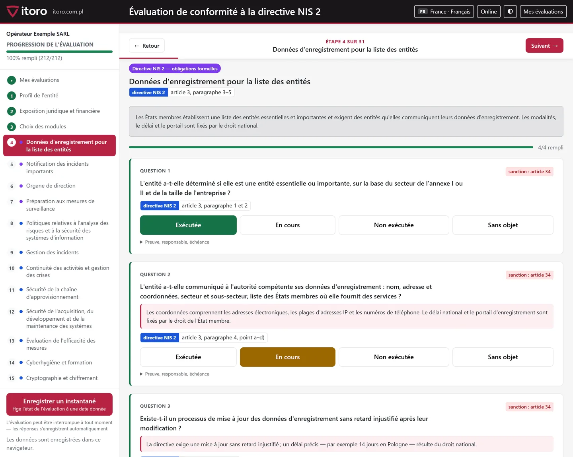Open Notification des incidents importants step

click(59, 168)
